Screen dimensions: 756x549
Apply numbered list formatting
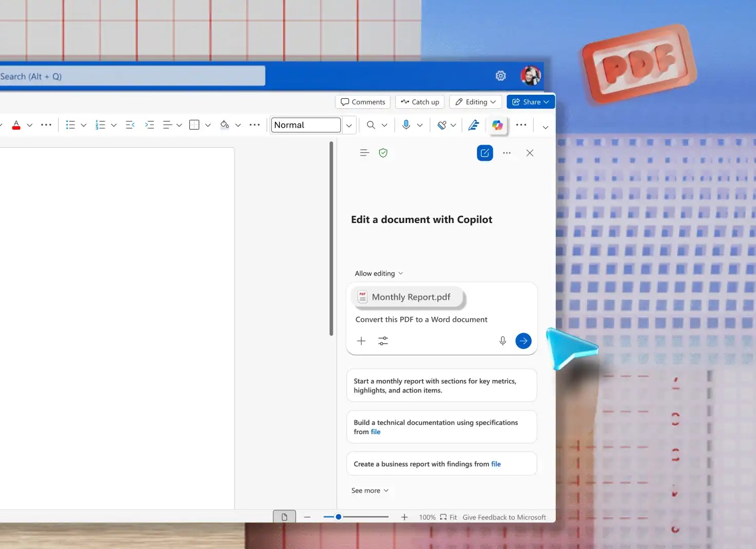point(100,125)
